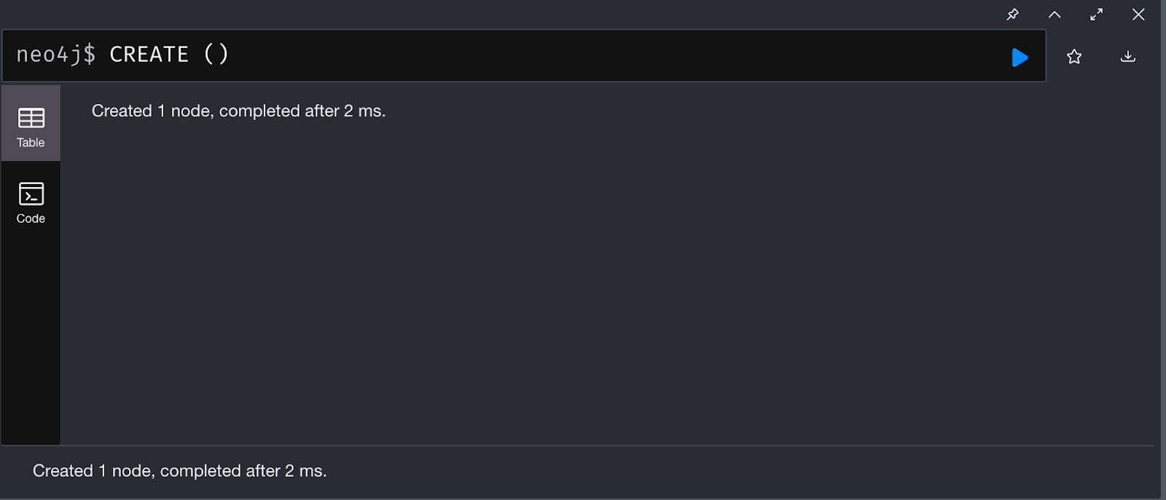Open the download export options icon

pos(1127,57)
